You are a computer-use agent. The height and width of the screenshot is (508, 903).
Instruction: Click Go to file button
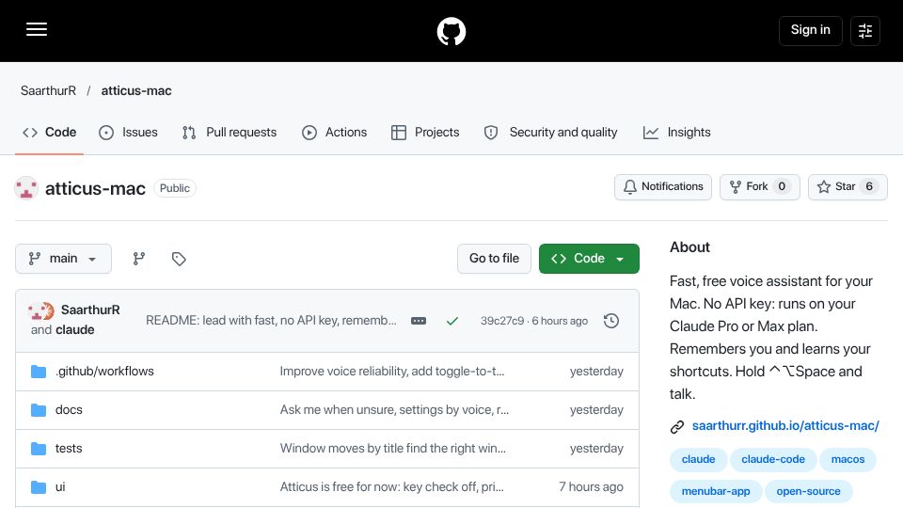(494, 259)
